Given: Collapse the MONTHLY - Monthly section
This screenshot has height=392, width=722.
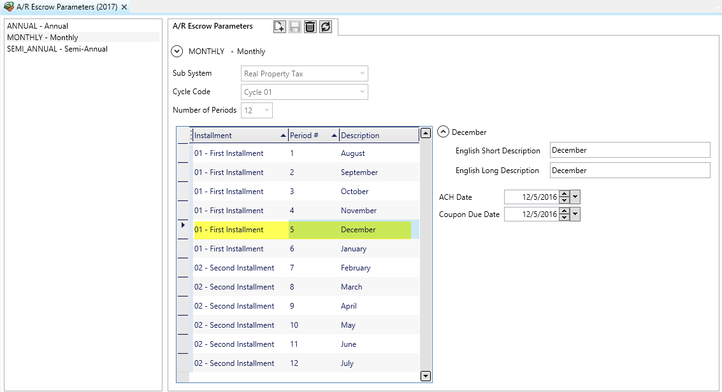Looking at the screenshot, I should coord(177,52).
